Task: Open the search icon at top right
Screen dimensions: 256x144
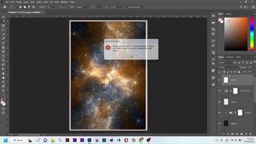Action: tap(241, 7)
